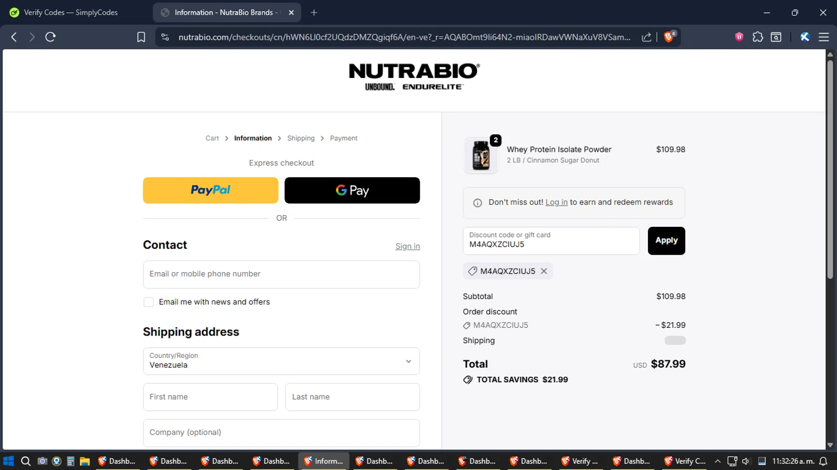This screenshot has height=470, width=837.
Task: Click the Whey Protein Isolate Powder title
Action: click(559, 149)
